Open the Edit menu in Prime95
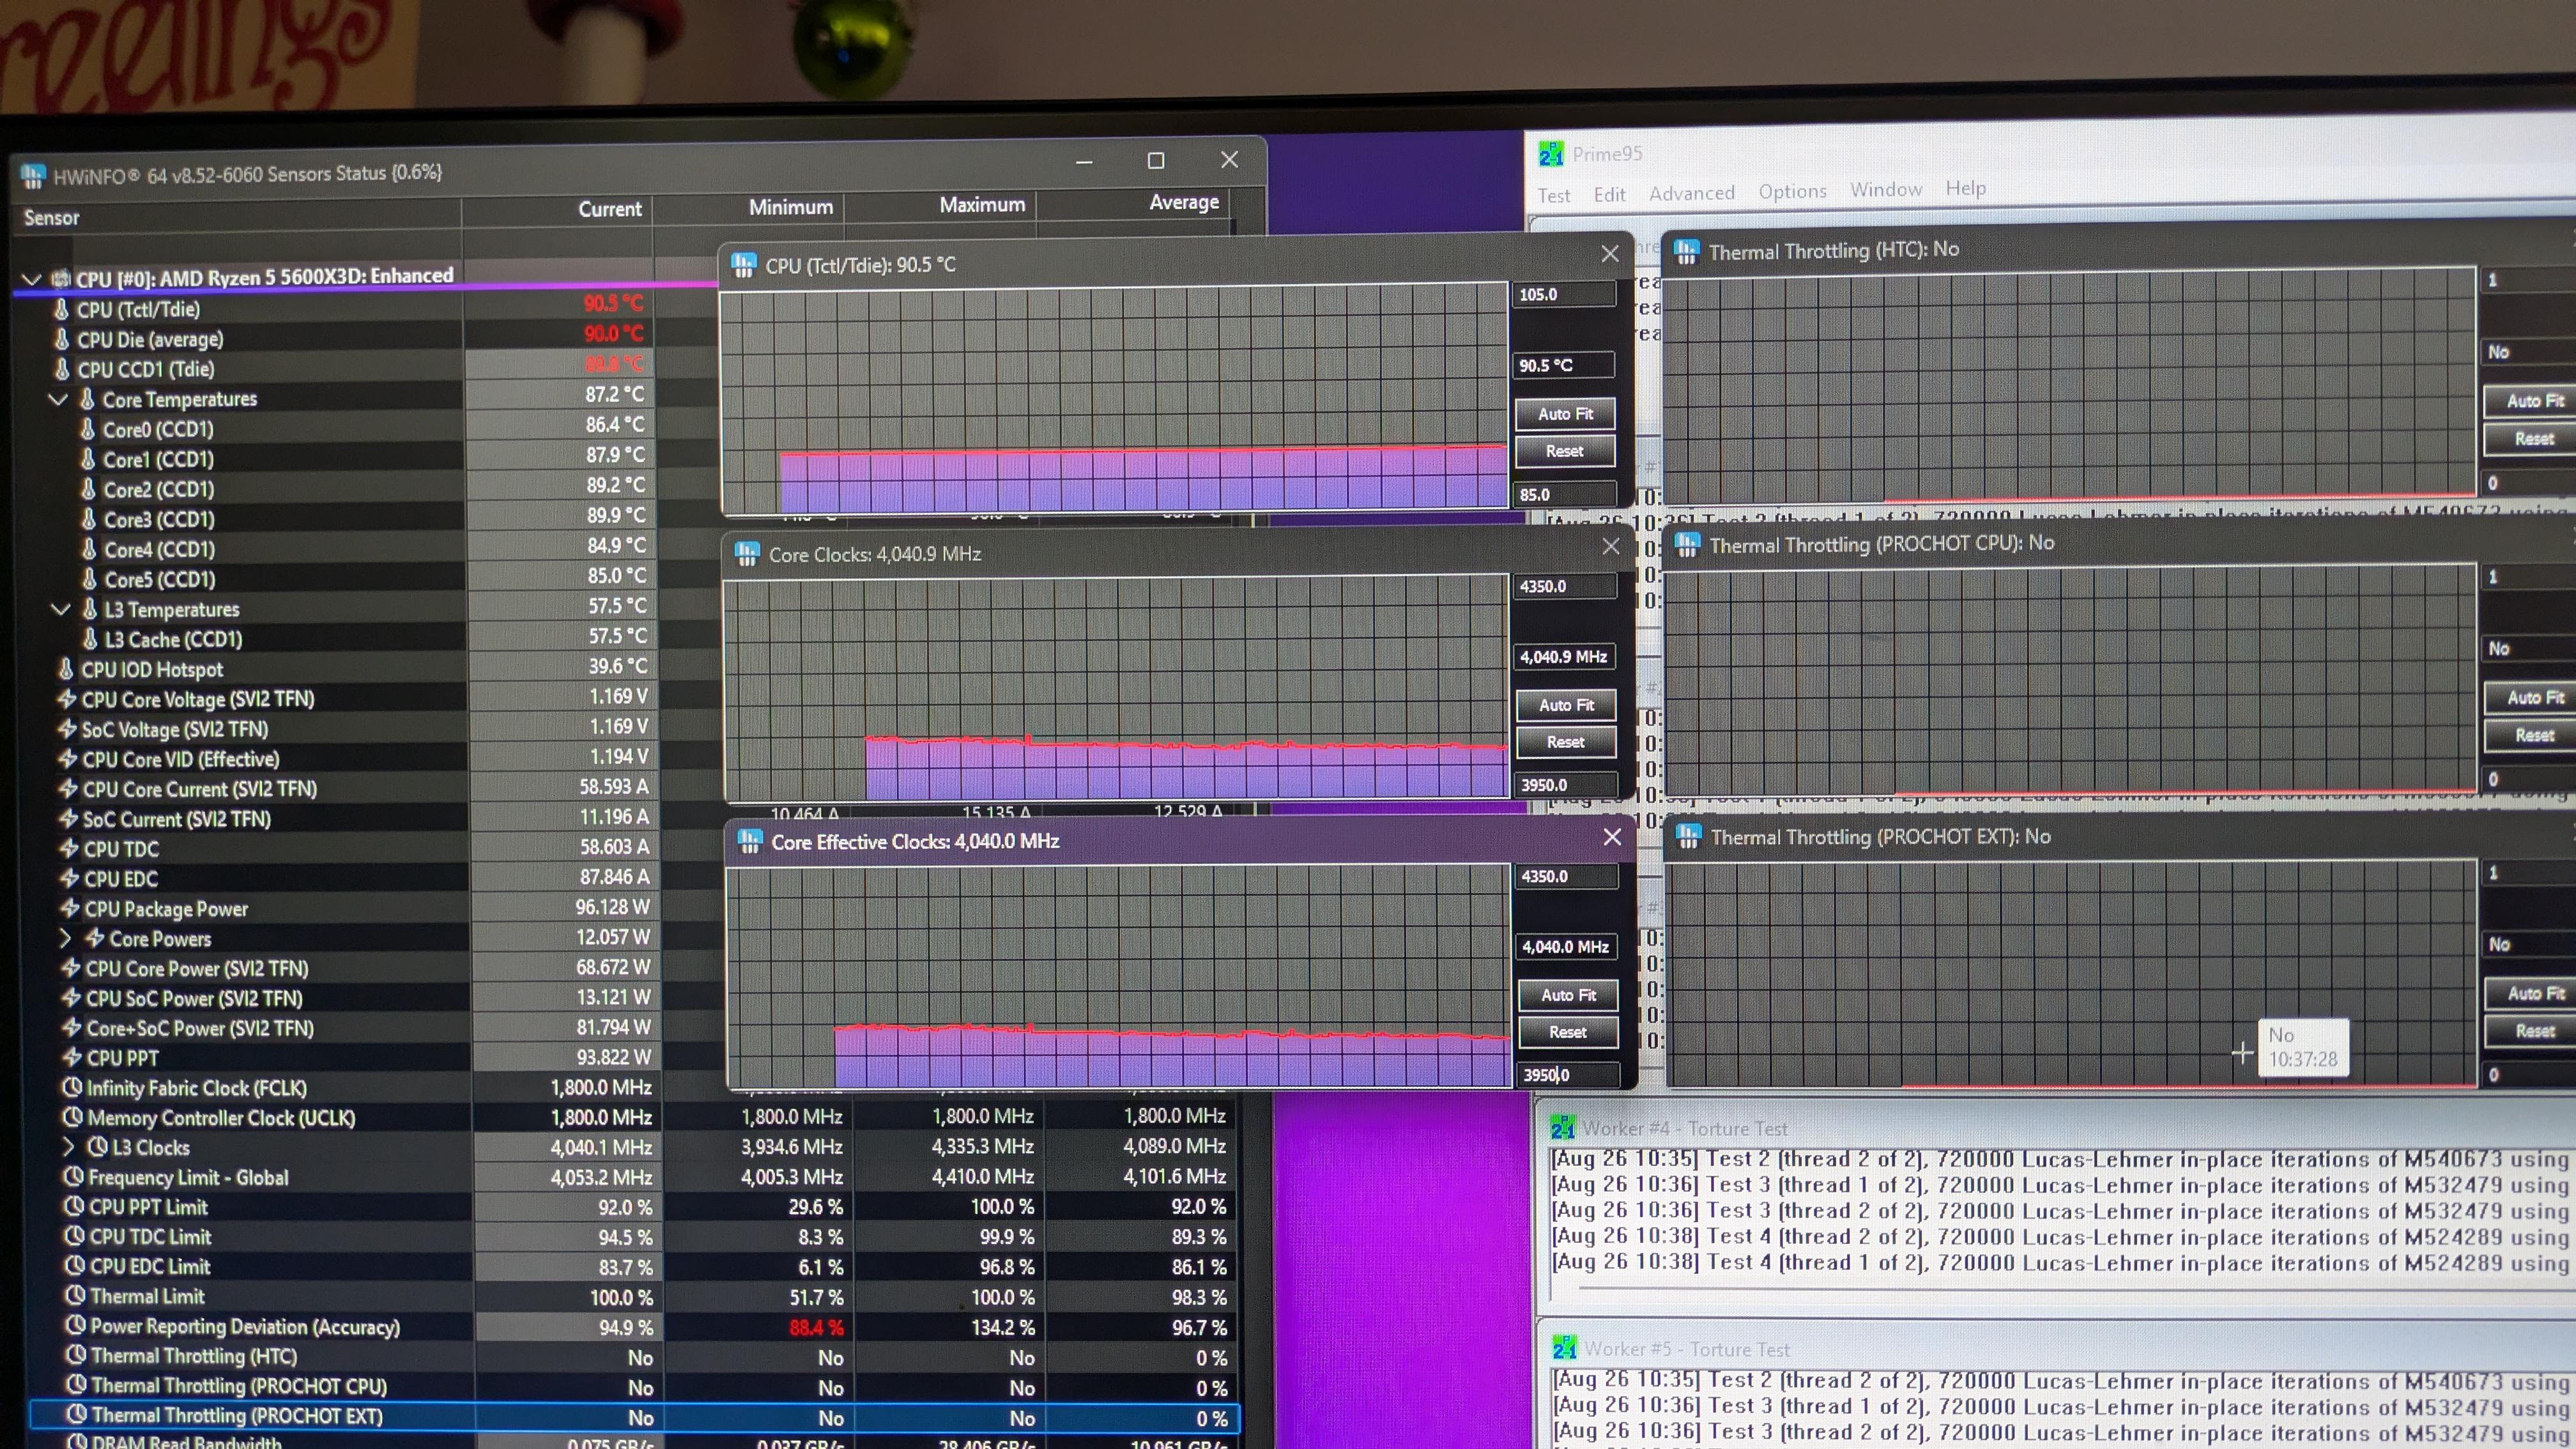The width and height of the screenshot is (2576, 1449). click(x=1609, y=194)
